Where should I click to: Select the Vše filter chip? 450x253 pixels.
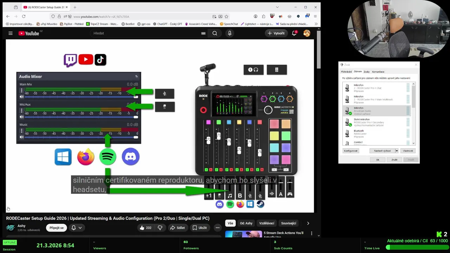[x=230, y=223]
